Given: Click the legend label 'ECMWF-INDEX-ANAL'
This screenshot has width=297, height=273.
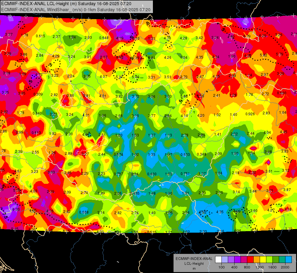Looking at the screenshot, I should click(194, 259).
